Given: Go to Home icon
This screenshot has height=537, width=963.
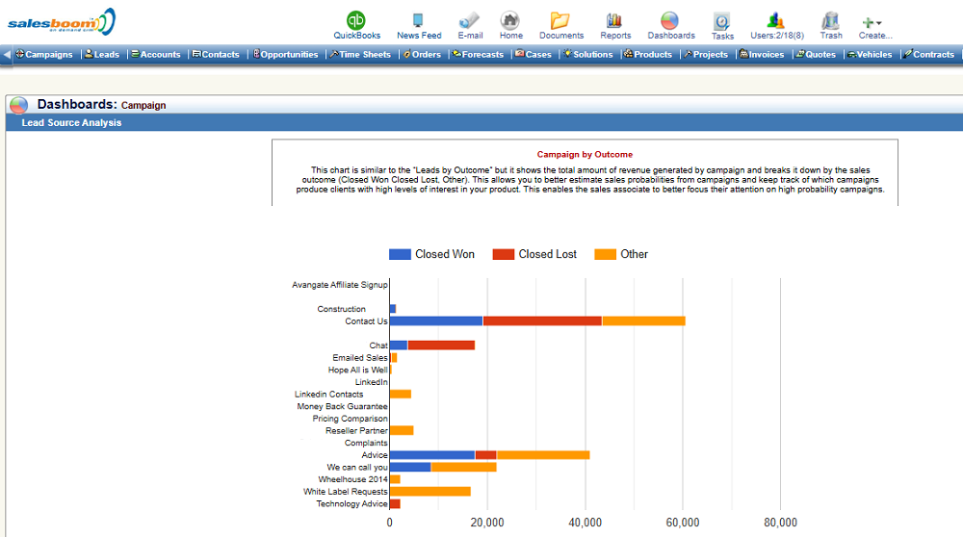Looking at the screenshot, I should coord(510,20).
